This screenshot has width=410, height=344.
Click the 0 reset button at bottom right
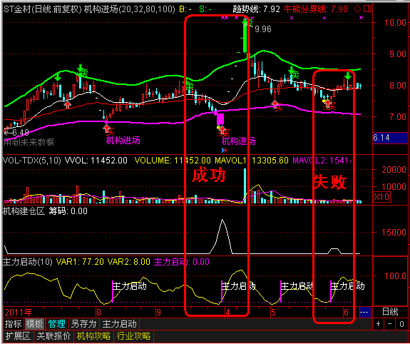click(401, 324)
